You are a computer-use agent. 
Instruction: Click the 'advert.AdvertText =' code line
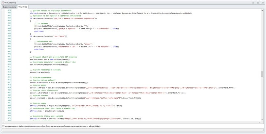click(108, 93)
